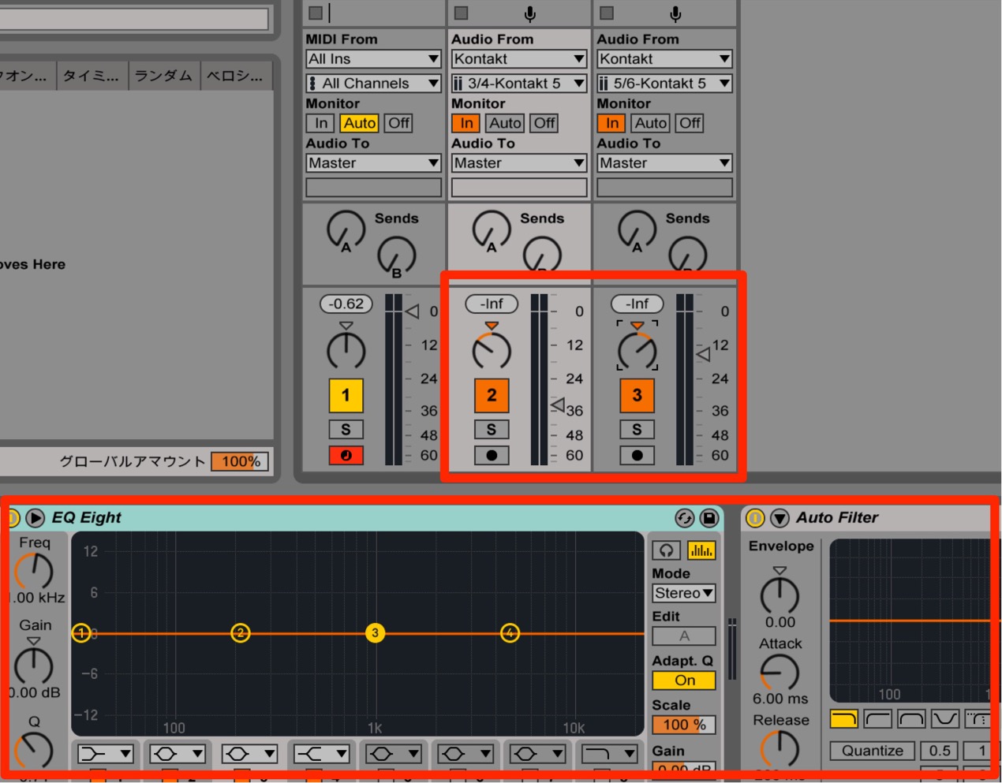
Task: Click the Quantize button in Auto Filter
Action: 872,751
